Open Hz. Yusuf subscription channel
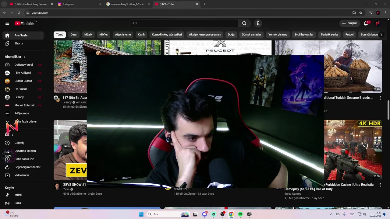This screenshot has width=390, height=219. coord(23,89)
